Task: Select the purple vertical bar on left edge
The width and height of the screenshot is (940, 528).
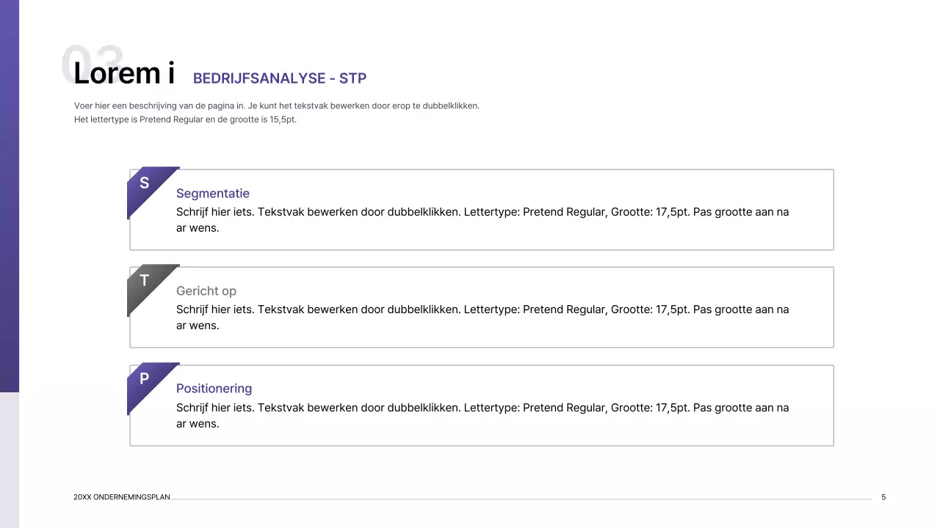Action: [9, 198]
